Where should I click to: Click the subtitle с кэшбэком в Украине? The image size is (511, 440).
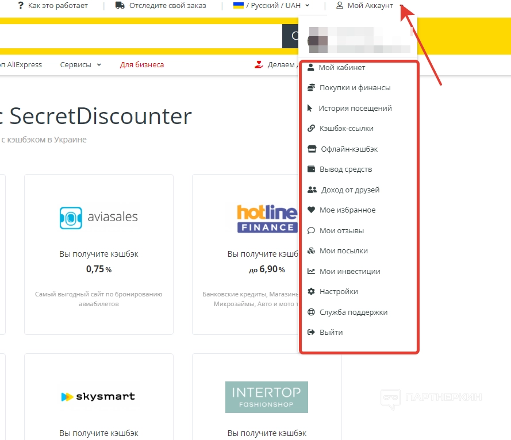click(44, 140)
